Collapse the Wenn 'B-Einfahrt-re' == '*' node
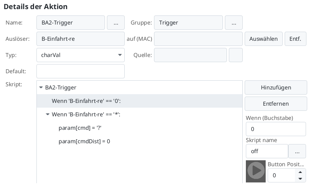Screen dimensions: 310x186 click(48, 114)
